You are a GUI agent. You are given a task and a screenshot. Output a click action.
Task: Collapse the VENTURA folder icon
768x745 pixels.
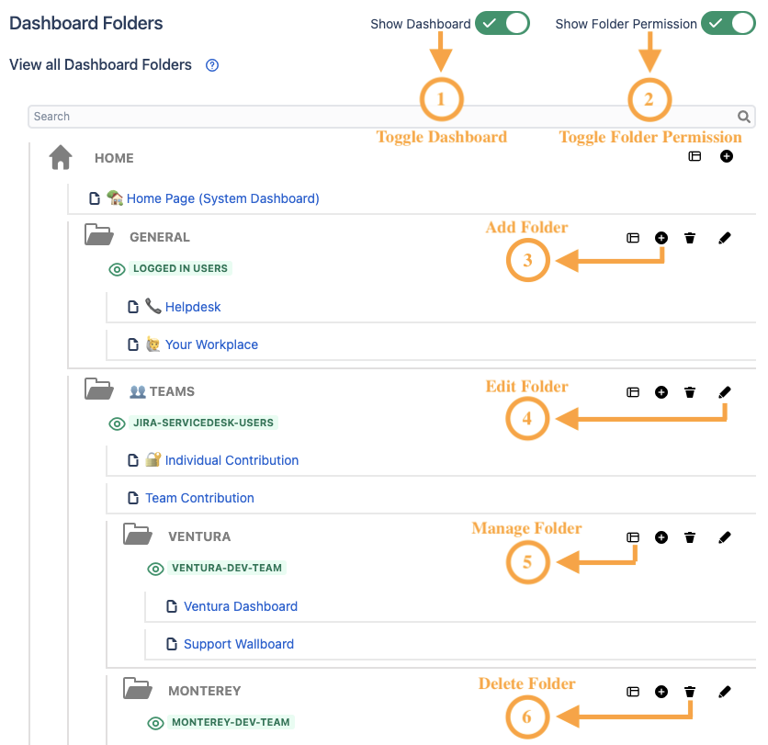137,536
